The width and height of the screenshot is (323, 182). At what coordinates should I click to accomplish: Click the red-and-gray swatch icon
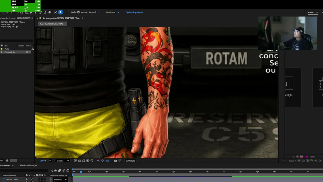(x=301, y=157)
